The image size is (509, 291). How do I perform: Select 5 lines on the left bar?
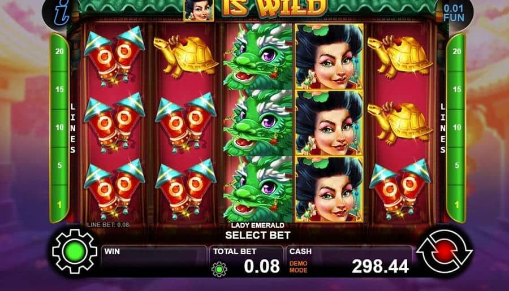tap(59, 166)
